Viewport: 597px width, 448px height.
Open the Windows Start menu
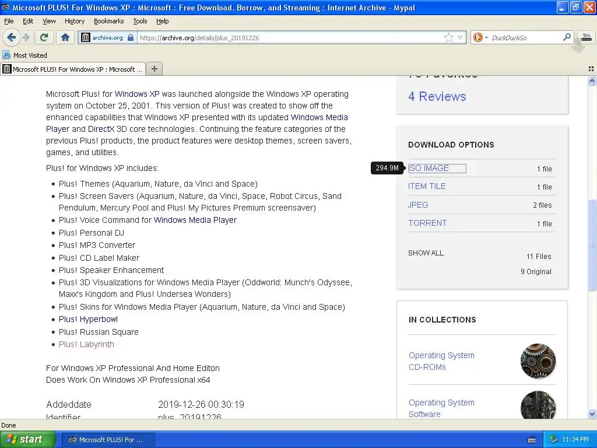click(x=28, y=440)
